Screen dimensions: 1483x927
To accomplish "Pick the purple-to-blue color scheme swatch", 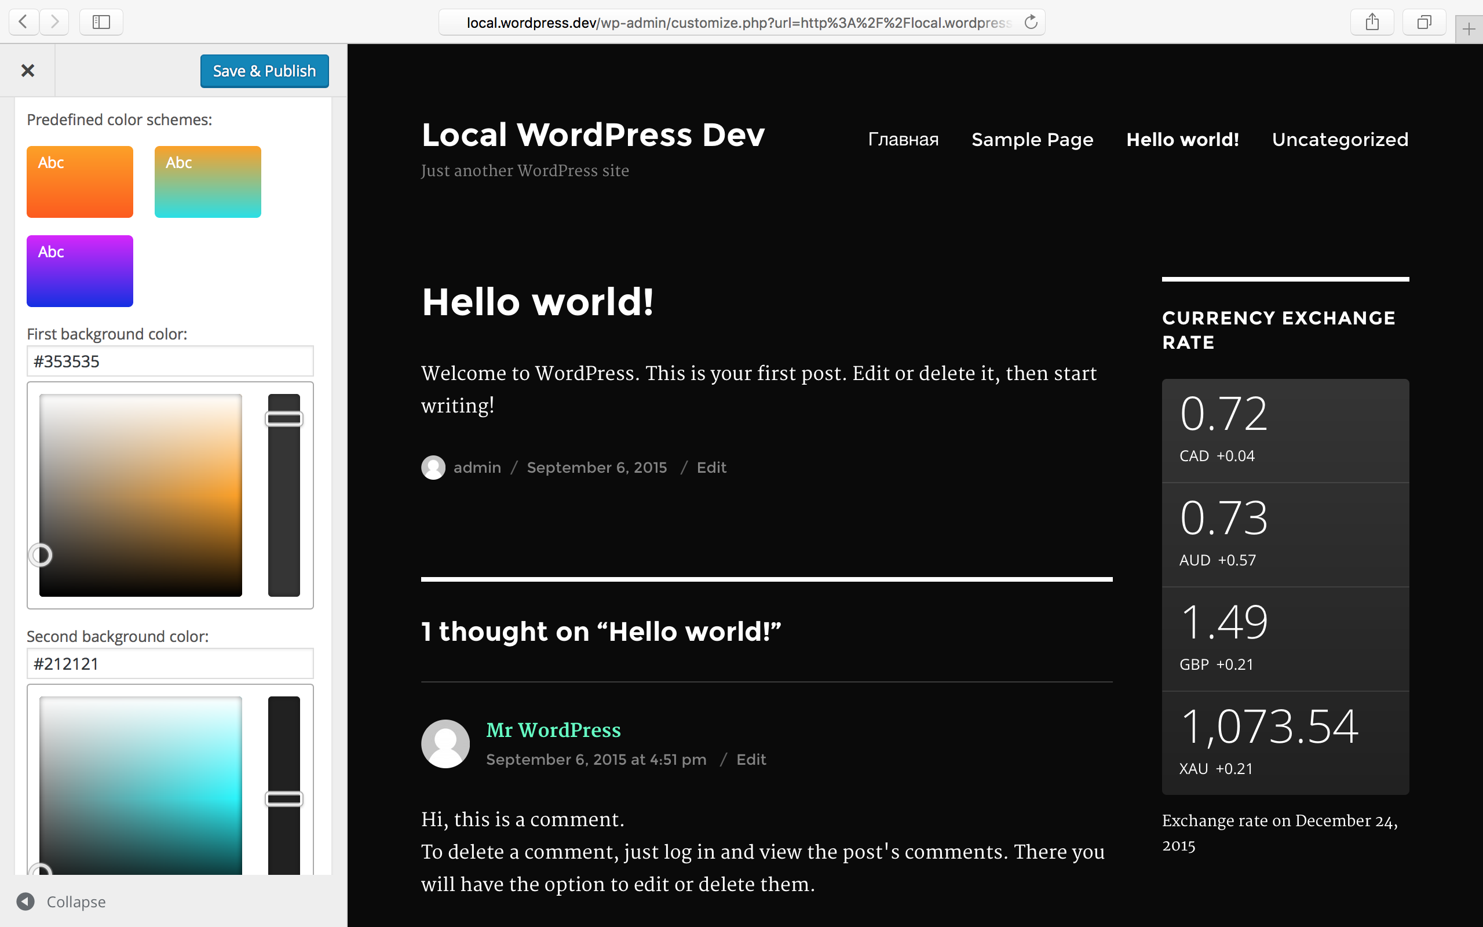I will [x=80, y=271].
